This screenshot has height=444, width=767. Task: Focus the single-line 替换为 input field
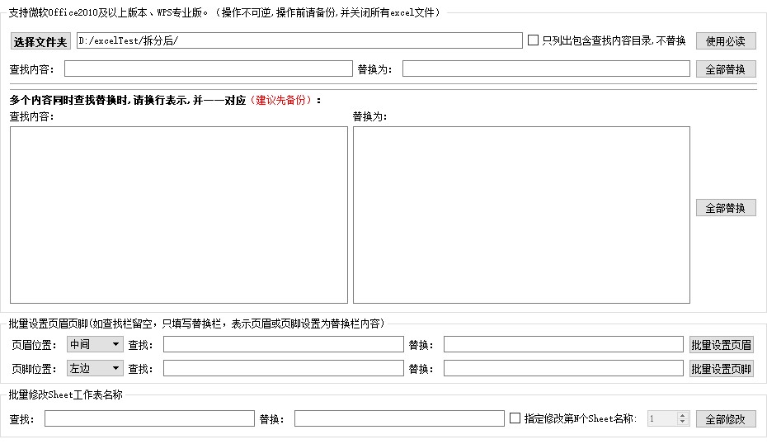coord(546,68)
